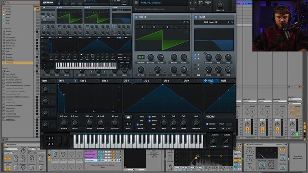Image resolution: width=308 pixels, height=173 pixels.
Task: Click the MASTER volume knob
Action: tap(220, 5)
